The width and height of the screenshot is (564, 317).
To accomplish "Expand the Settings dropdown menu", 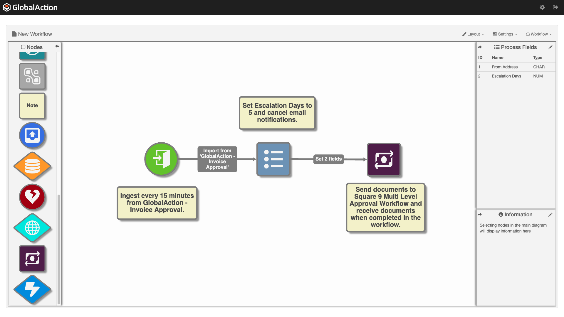I will tap(505, 34).
